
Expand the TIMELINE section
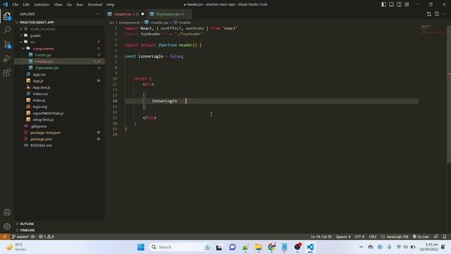click(27, 230)
